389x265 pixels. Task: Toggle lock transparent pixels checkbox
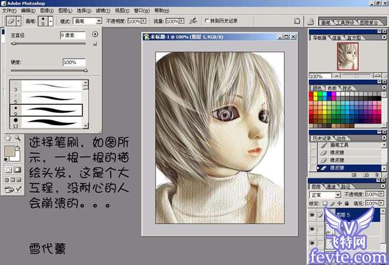click(x=325, y=203)
